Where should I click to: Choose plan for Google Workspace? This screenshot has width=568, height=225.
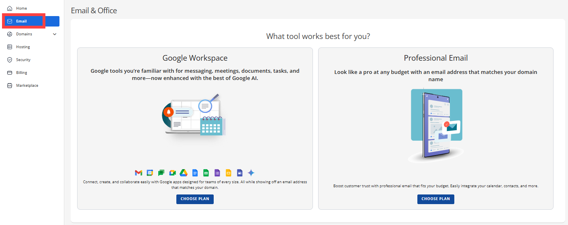pos(195,199)
